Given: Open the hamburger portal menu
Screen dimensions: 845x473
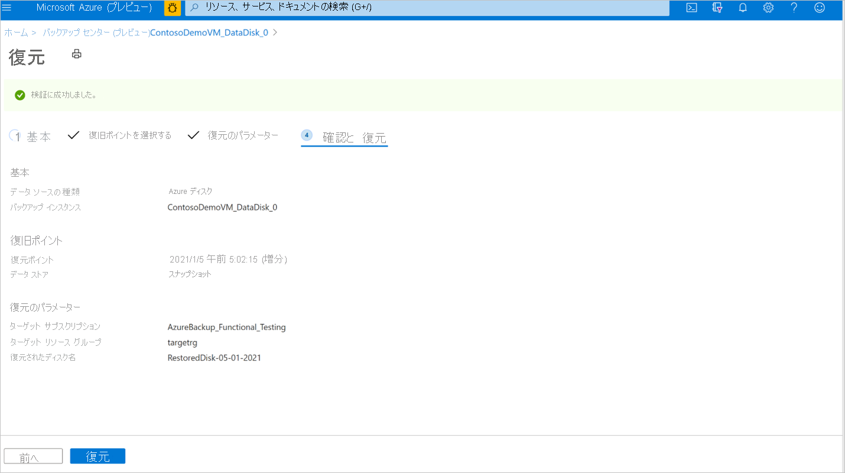Looking at the screenshot, I should click(7, 8).
